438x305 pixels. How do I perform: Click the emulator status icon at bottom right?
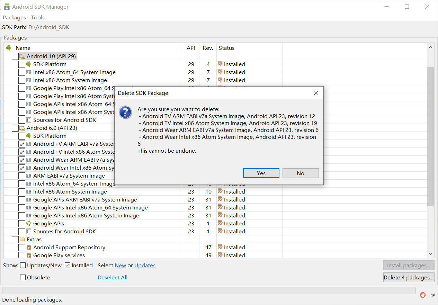click(x=432, y=295)
